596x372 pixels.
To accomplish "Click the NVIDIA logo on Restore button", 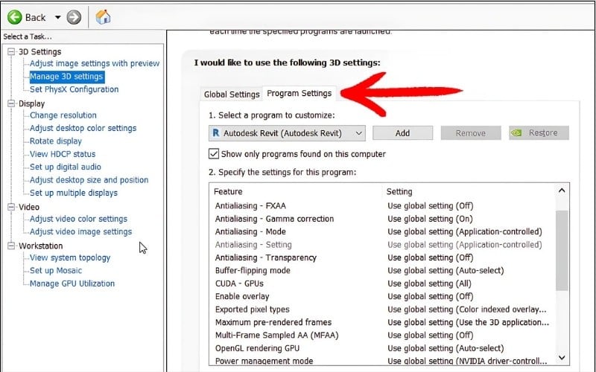I will (516, 133).
